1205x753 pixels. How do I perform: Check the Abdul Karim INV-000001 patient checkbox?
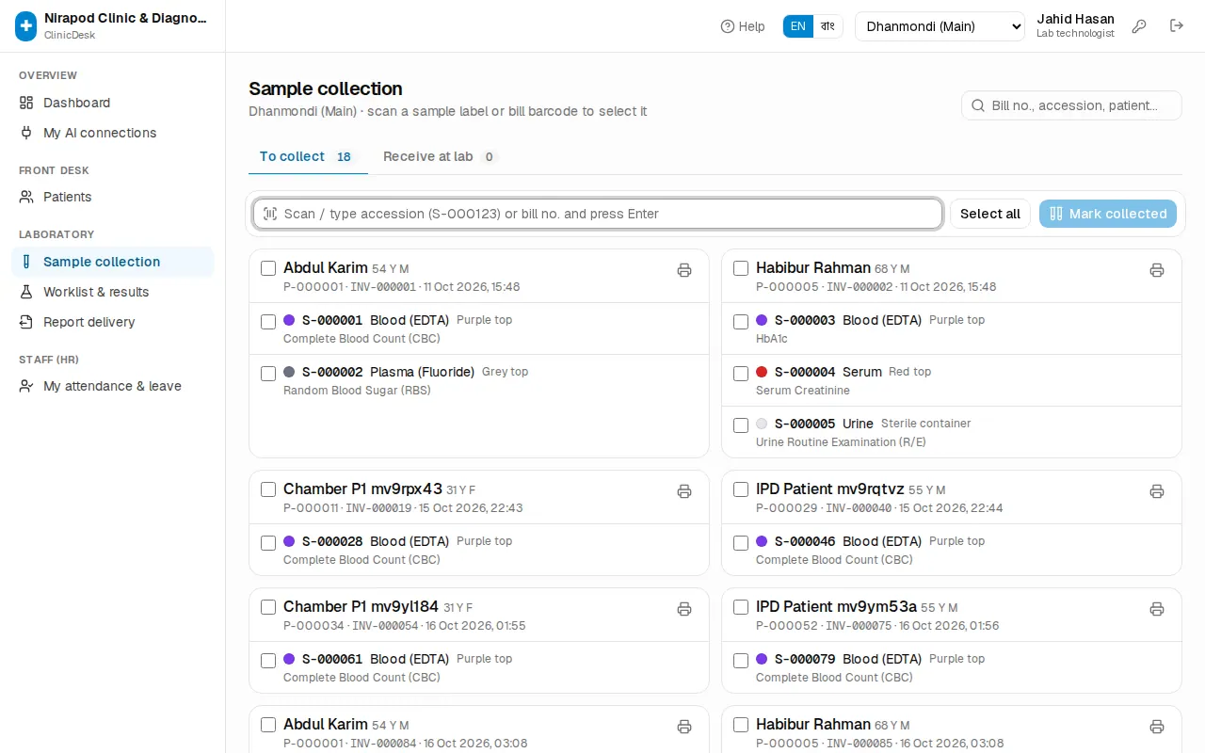tap(268, 268)
